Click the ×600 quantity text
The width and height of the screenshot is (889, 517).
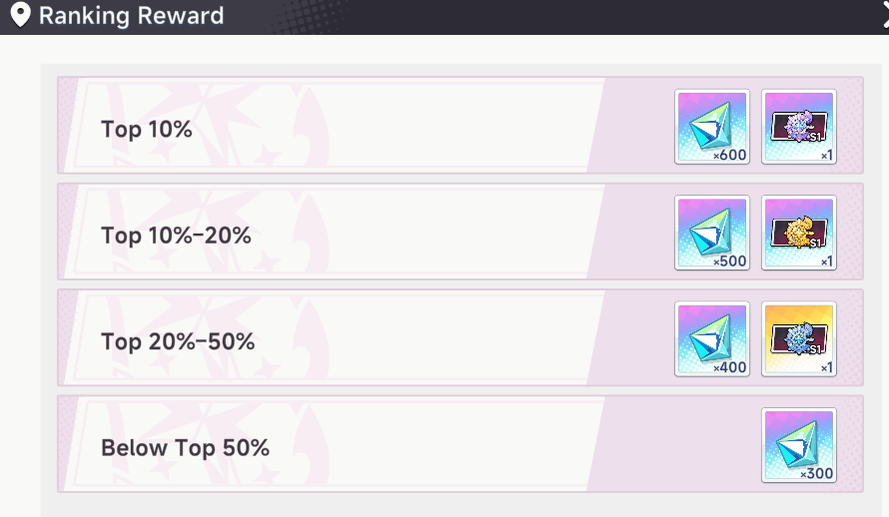729,155
